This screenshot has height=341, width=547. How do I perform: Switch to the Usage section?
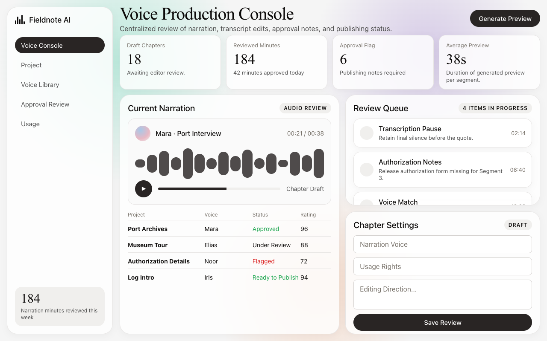pyautogui.click(x=60, y=124)
